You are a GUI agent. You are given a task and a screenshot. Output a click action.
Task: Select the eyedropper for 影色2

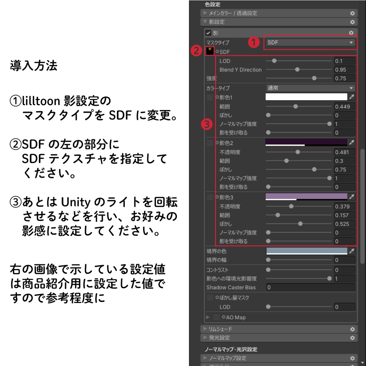[x=352, y=143]
